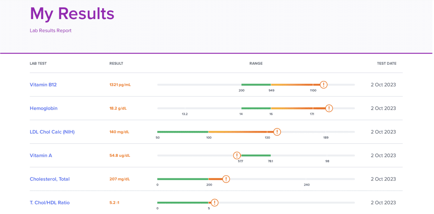Screen dimensions: 434x214
Task: Click the Lab Results Report subtitle
Action: tap(50, 31)
